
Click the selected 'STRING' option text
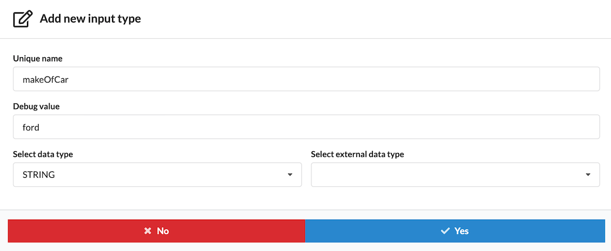pos(39,175)
